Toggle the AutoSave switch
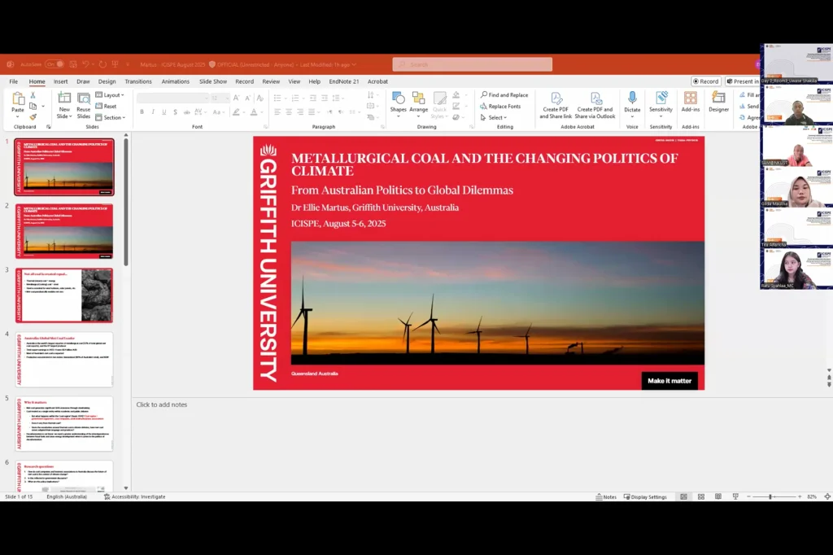The width and height of the screenshot is (833, 555). [54, 64]
